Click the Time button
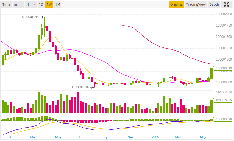Screen dimensions: 234x141 tap(7, 4)
